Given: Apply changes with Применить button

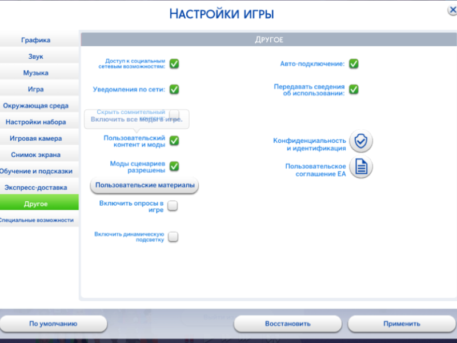Looking at the screenshot, I should pos(402,324).
